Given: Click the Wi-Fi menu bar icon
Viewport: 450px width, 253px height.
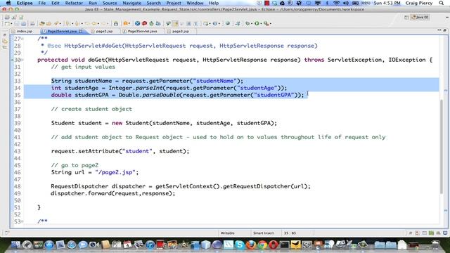Looking at the screenshot, I should point(336,3).
